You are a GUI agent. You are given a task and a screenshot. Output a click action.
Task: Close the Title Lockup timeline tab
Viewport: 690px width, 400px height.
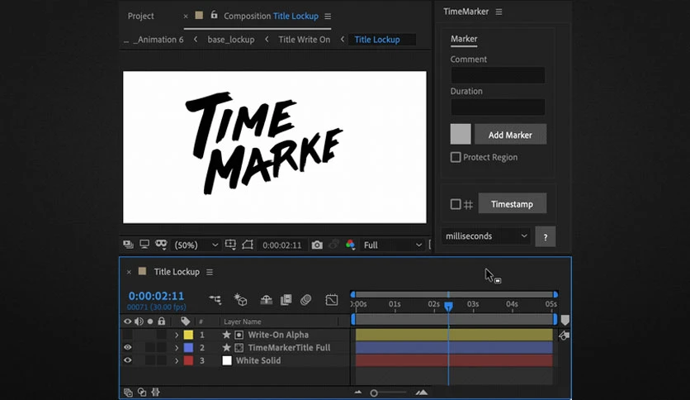129,272
